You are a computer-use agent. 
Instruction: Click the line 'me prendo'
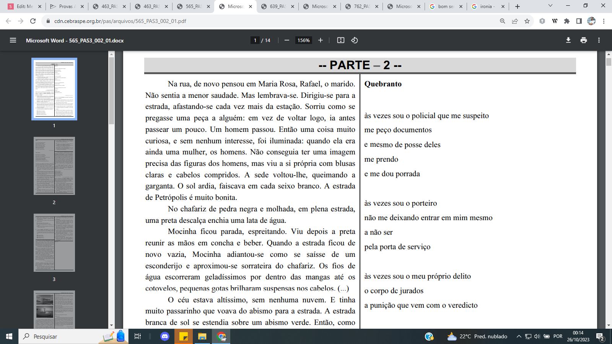[381, 159]
